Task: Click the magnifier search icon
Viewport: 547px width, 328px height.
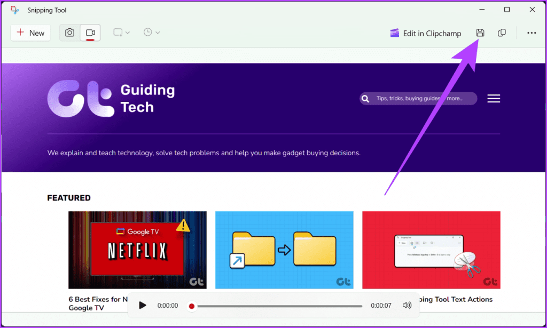Action: [365, 99]
